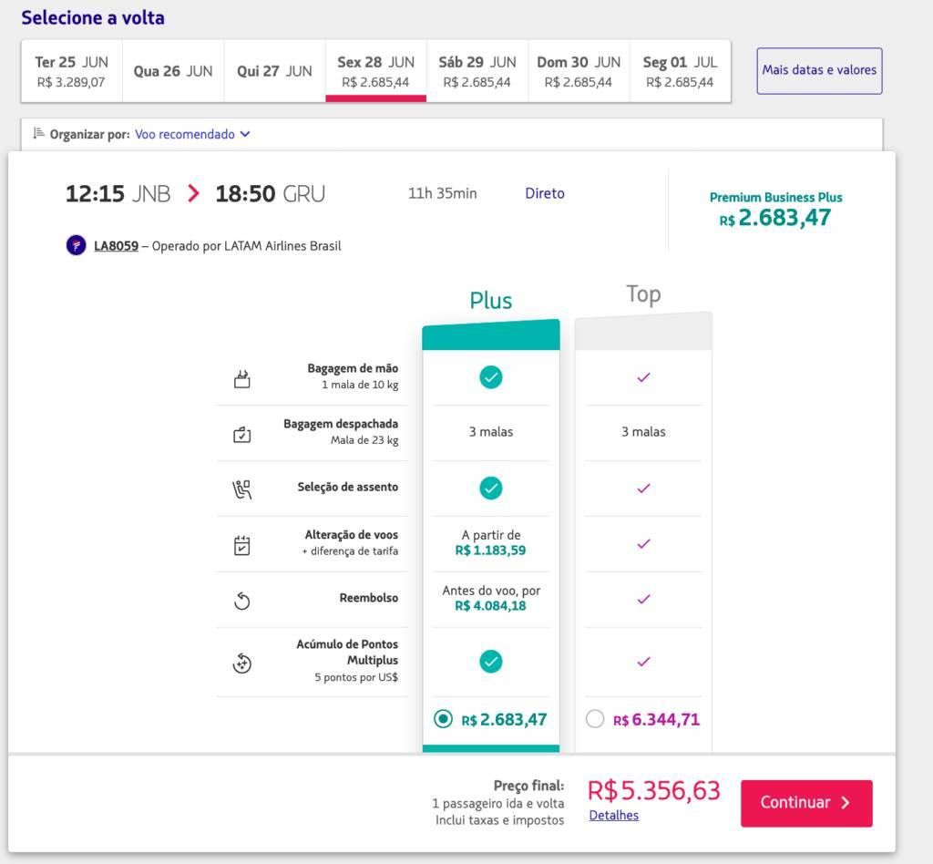Click the chevron next to Voo recomendado

(245, 134)
